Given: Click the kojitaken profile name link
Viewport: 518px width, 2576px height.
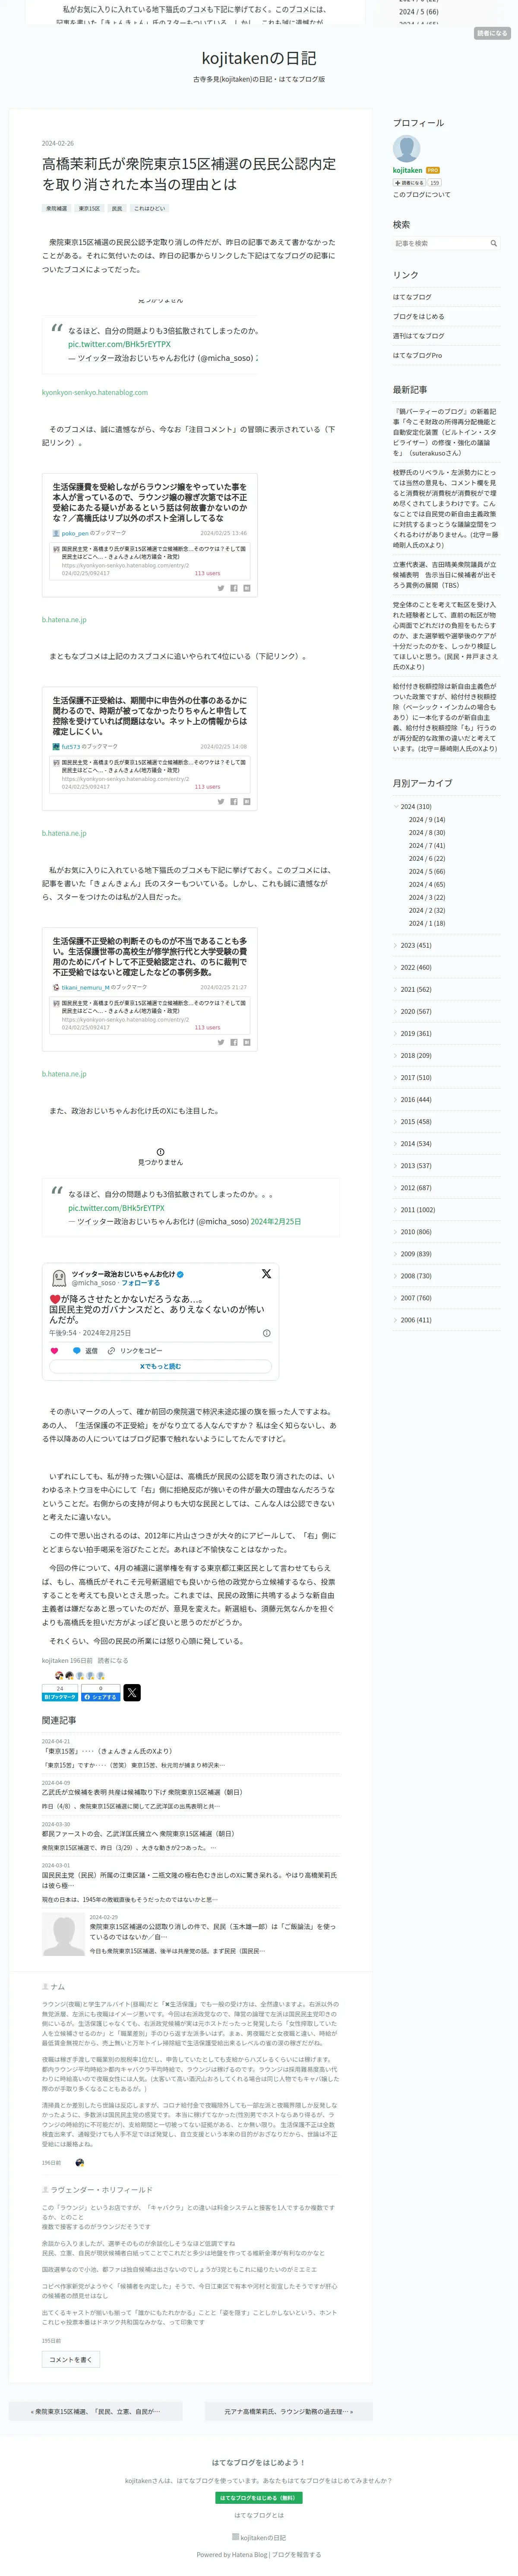Looking at the screenshot, I should [x=407, y=170].
